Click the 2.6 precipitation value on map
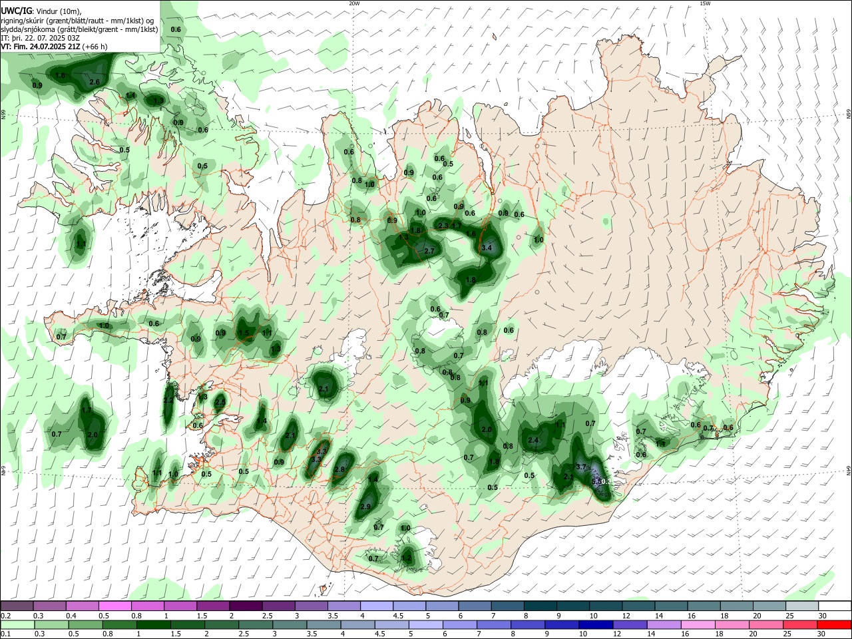 tap(95, 83)
